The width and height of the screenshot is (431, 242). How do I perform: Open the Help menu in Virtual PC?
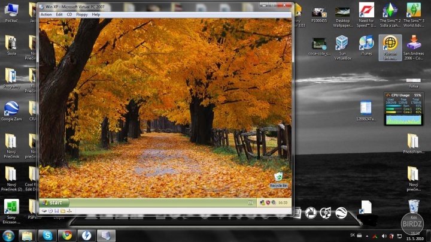point(96,14)
